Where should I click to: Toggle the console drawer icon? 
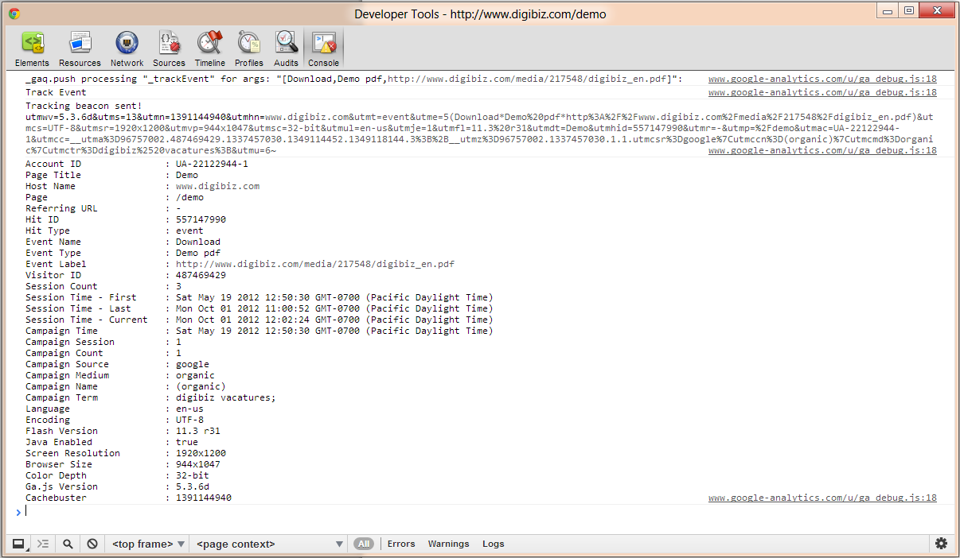(43, 544)
